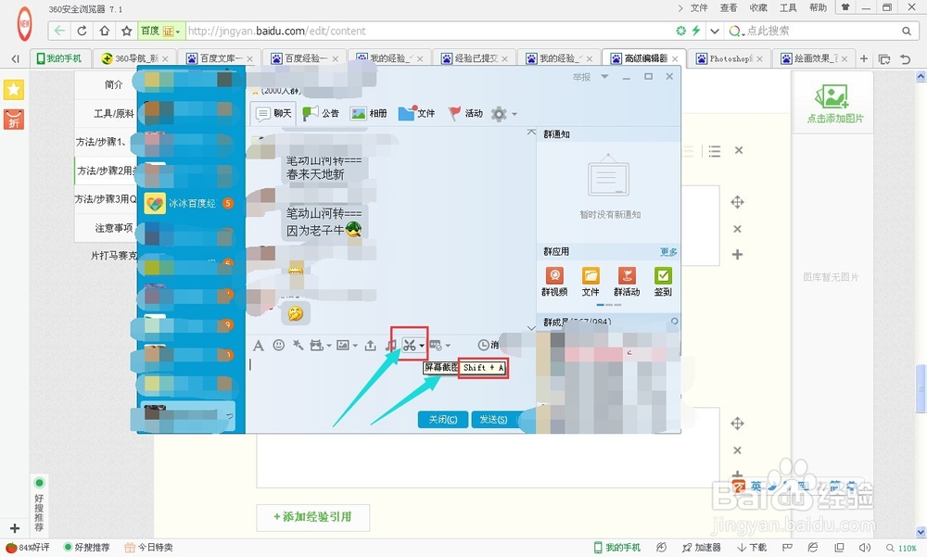Open 群活动 group activity app
This screenshot has height=557, width=927.
(x=627, y=276)
